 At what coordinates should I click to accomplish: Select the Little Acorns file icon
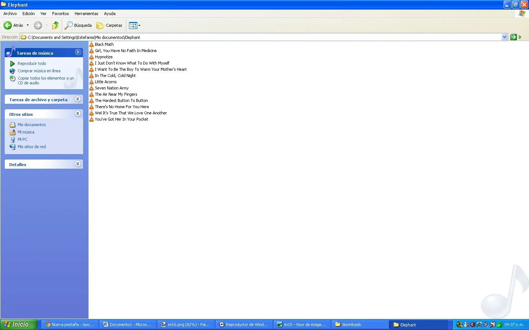tap(91, 81)
